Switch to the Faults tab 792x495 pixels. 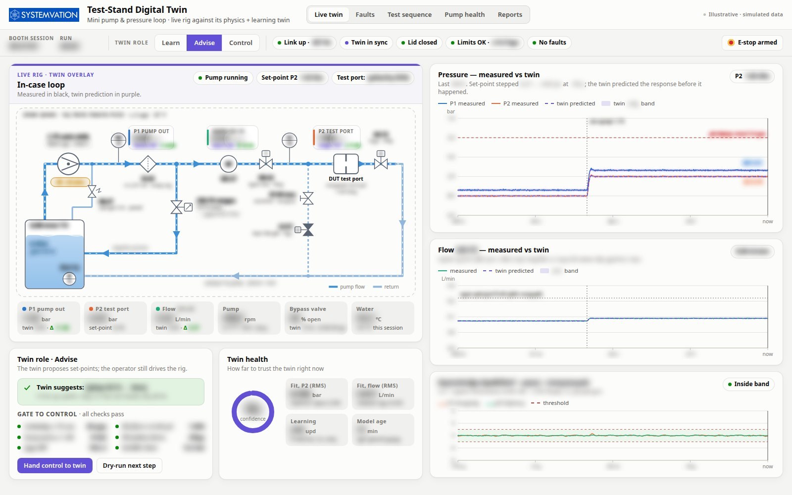coord(365,15)
